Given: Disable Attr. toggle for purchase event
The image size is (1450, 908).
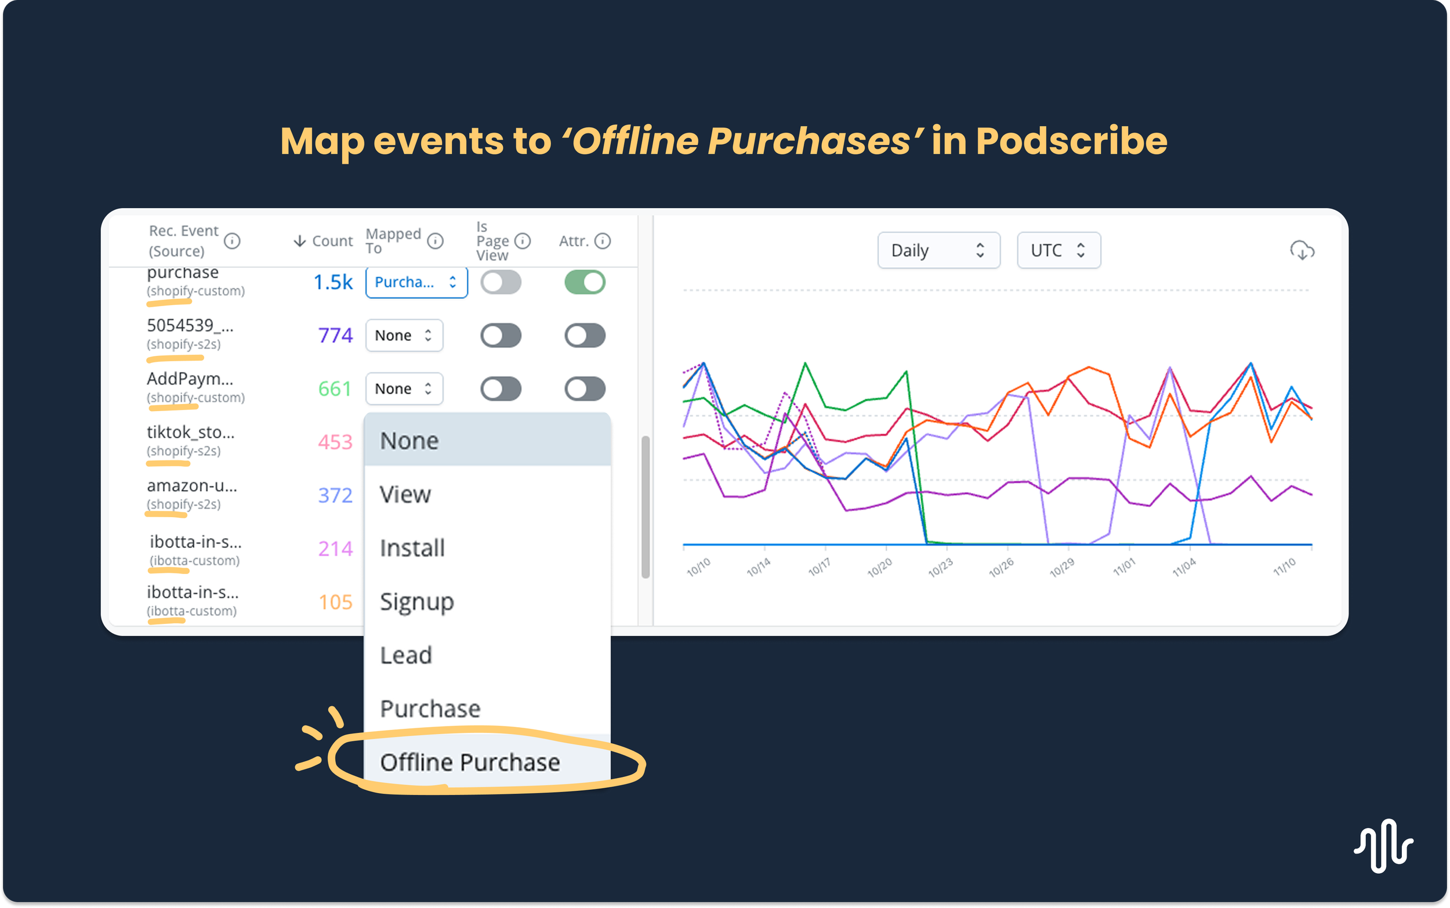Looking at the screenshot, I should point(585,282).
